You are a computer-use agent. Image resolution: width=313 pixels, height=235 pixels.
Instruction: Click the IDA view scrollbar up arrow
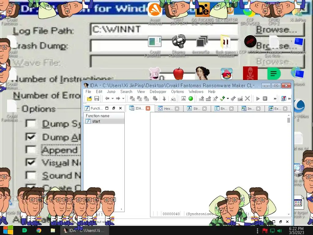click(289, 115)
